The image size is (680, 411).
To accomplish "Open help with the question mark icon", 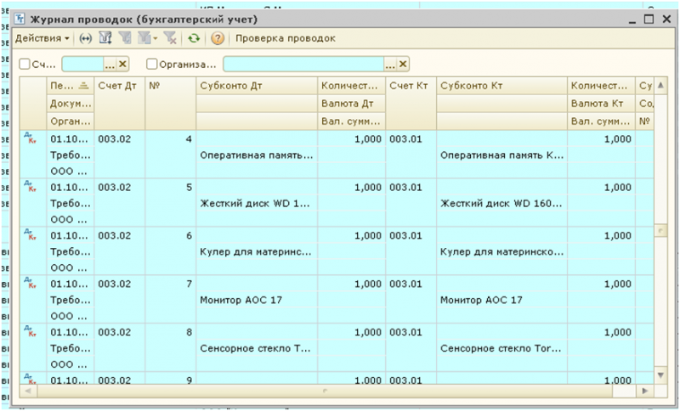I will (218, 38).
